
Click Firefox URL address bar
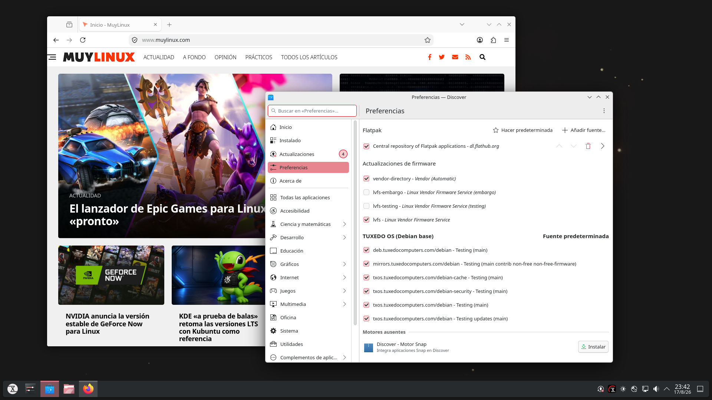[x=281, y=40]
